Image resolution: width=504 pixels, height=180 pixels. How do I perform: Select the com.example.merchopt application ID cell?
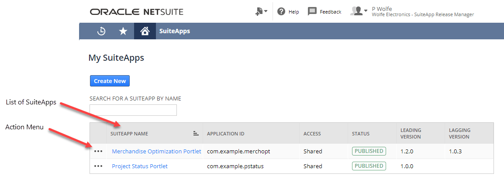[x=238, y=151]
